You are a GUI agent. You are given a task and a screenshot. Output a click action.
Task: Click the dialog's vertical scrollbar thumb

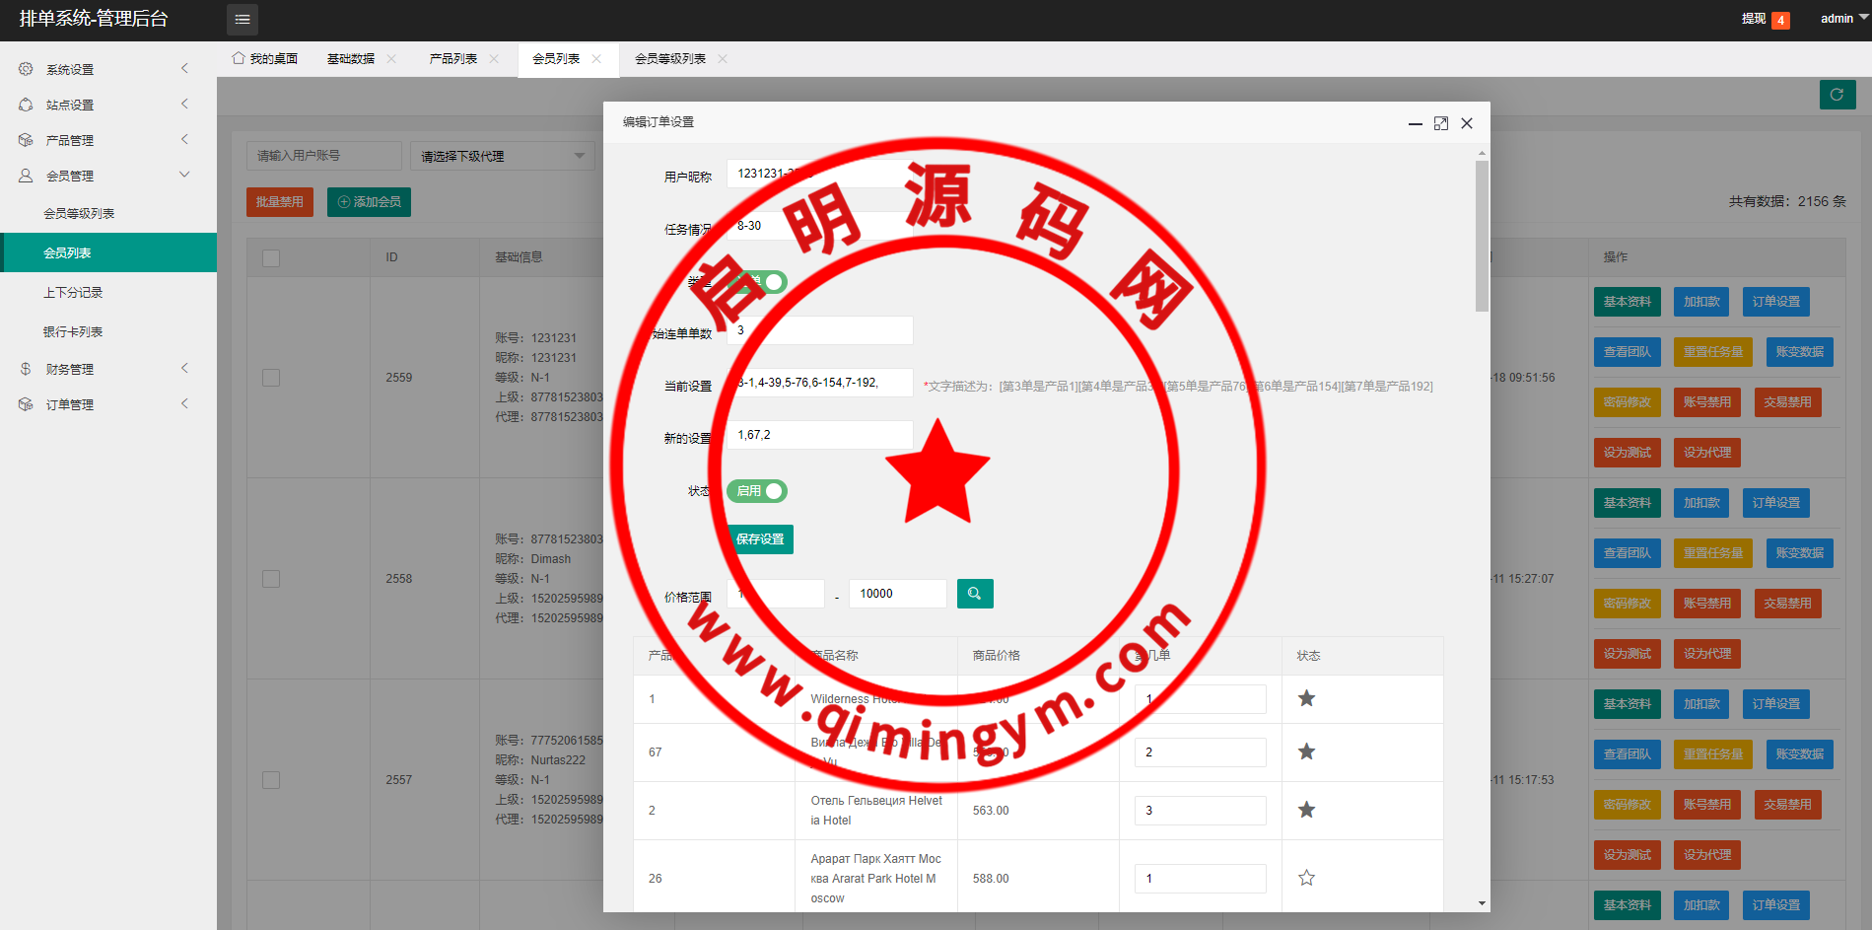click(x=1482, y=237)
